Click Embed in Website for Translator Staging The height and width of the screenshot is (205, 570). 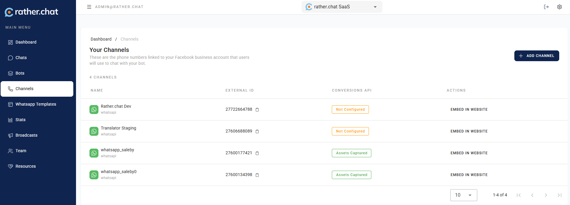tap(469, 131)
